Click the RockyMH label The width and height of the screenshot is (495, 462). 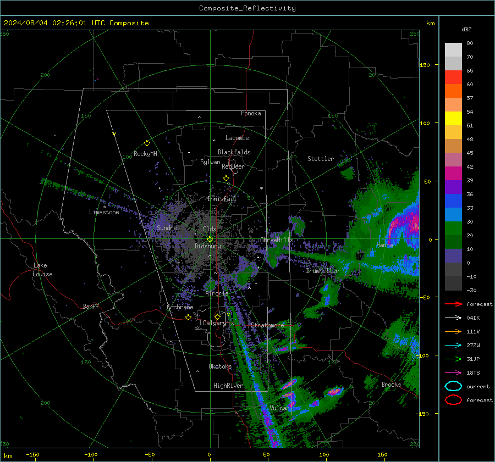[145, 154]
